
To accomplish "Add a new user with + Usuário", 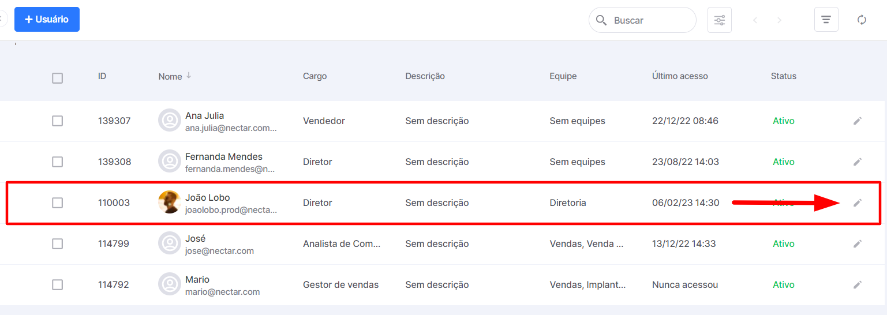I will (47, 20).
